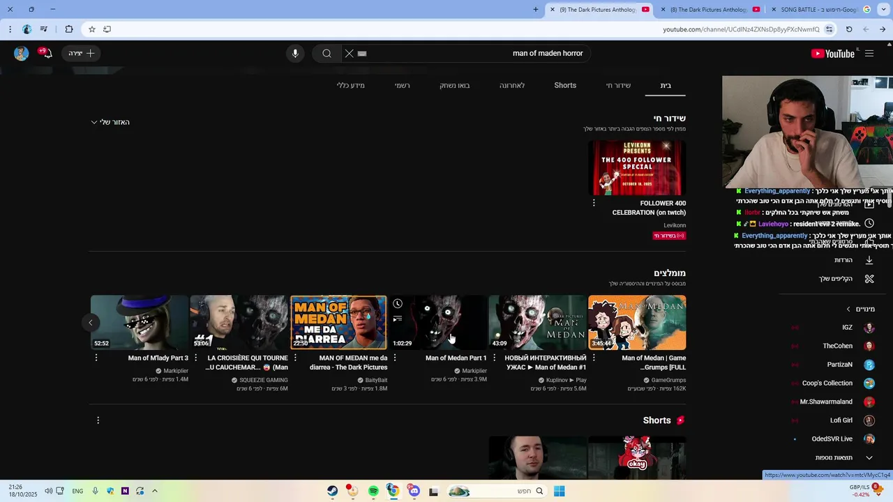Viewport: 893px width, 502px height.
Task: Open the 400 Follower Special live thumbnail
Action: coord(637,168)
